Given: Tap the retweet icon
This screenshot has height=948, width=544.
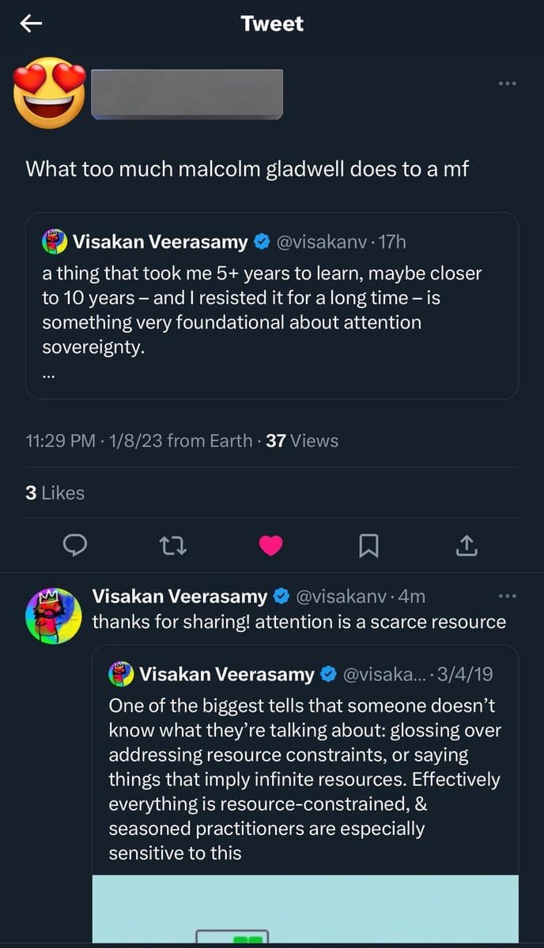Looking at the screenshot, I should 172,544.
